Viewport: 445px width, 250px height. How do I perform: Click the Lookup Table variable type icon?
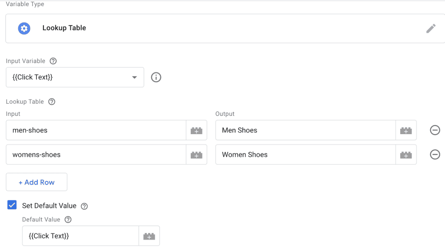coord(24,28)
